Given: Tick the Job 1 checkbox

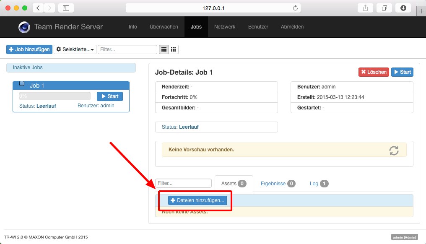Looking at the screenshot, I should point(22,83).
